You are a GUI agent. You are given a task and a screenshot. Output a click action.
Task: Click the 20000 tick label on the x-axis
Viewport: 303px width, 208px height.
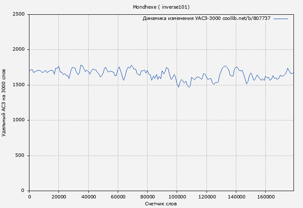tap(59, 197)
